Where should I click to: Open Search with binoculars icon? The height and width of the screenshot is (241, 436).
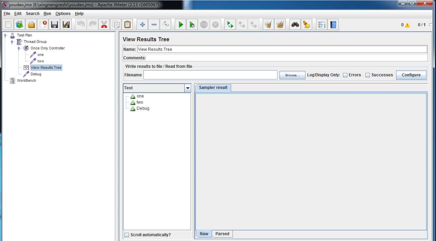point(295,25)
